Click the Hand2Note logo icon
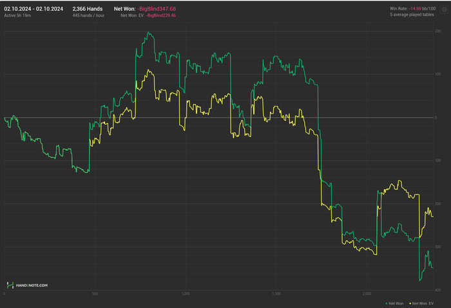Viewport: 451px width, 308px height. (10, 285)
